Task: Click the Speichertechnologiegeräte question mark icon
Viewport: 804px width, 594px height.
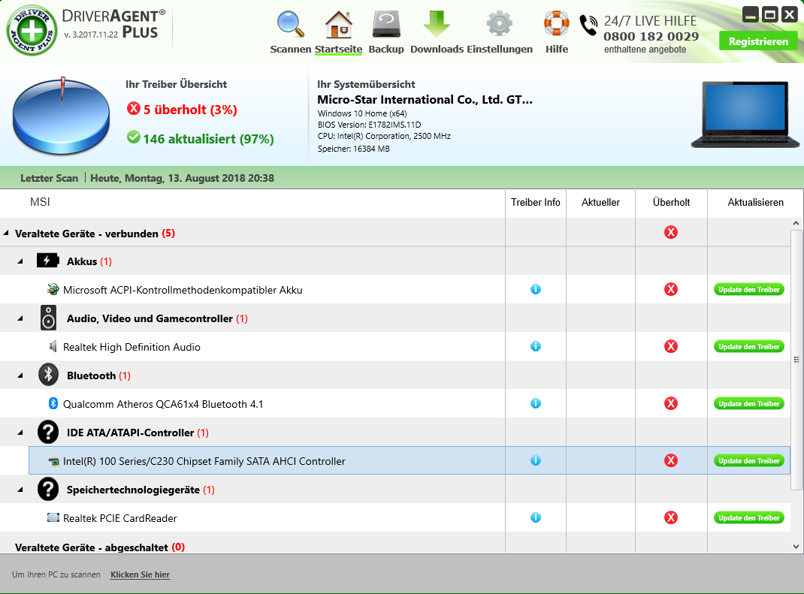Action: [48, 489]
